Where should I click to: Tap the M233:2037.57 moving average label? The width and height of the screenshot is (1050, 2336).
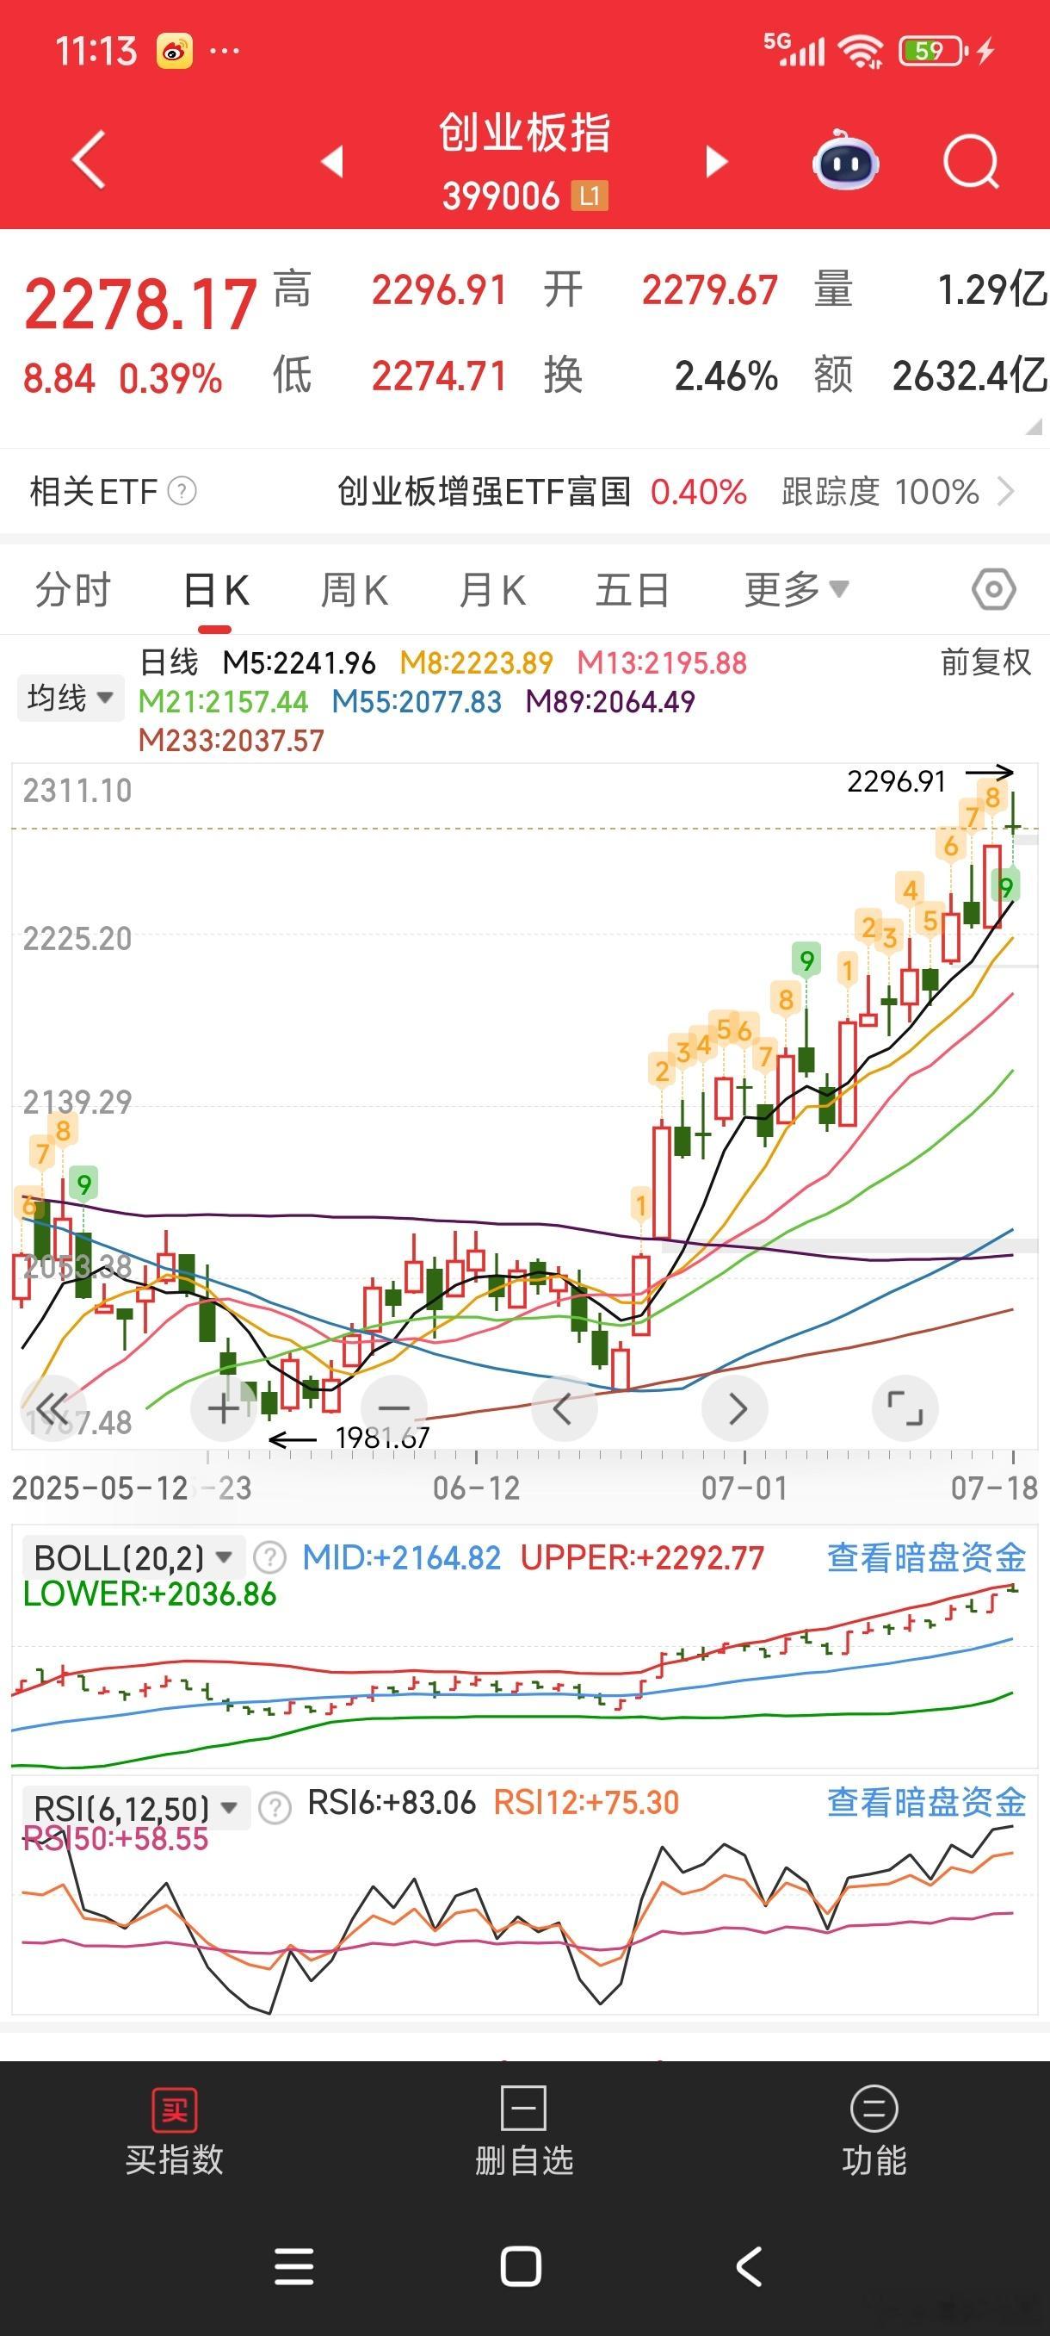[231, 741]
